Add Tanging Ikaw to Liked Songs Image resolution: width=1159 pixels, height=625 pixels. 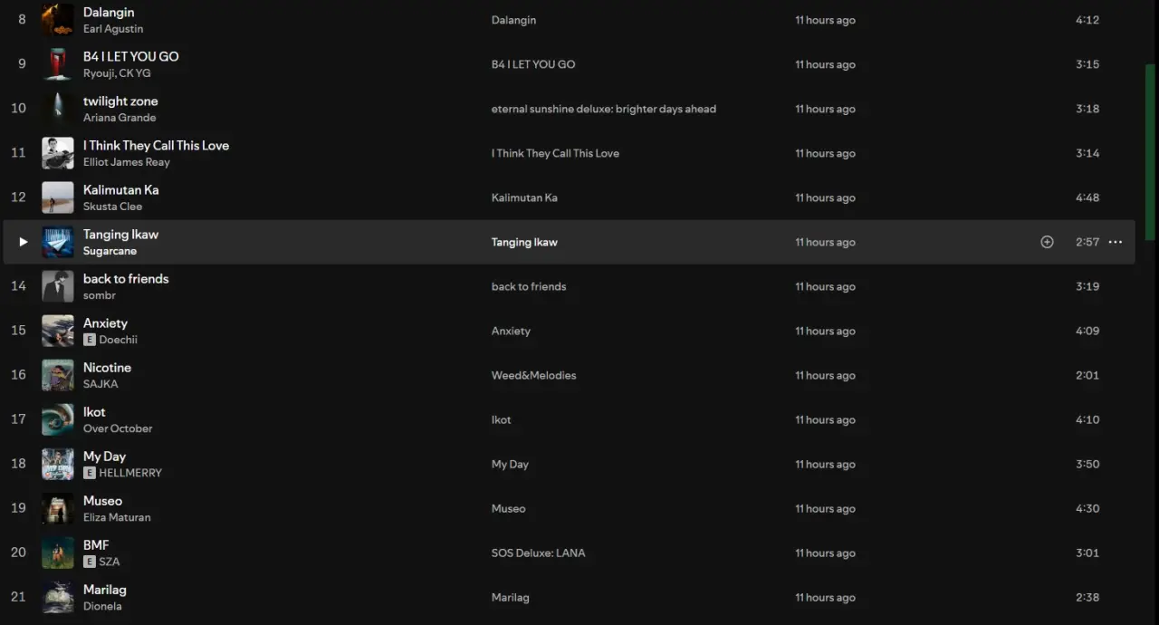coord(1047,242)
